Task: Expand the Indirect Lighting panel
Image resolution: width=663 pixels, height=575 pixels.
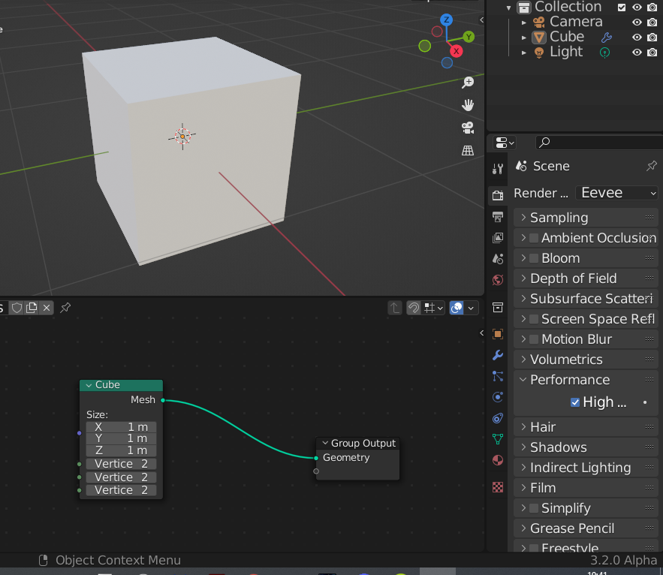Action: [x=586, y=468]
